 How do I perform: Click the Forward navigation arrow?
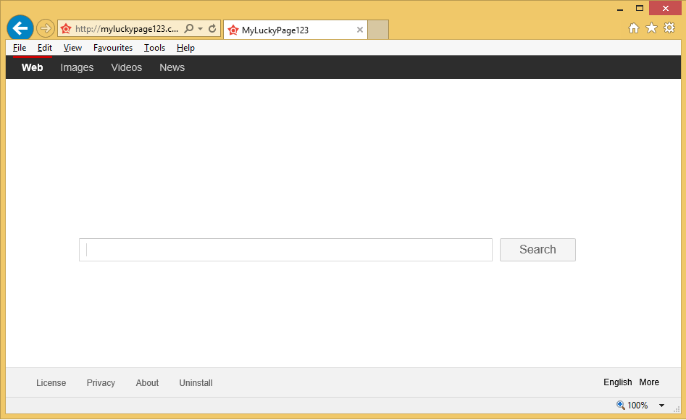click(x=46, y=29)
